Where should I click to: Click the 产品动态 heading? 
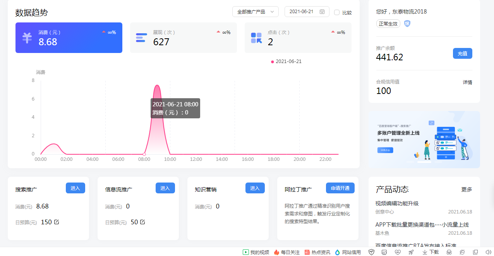tap(392, 189)
